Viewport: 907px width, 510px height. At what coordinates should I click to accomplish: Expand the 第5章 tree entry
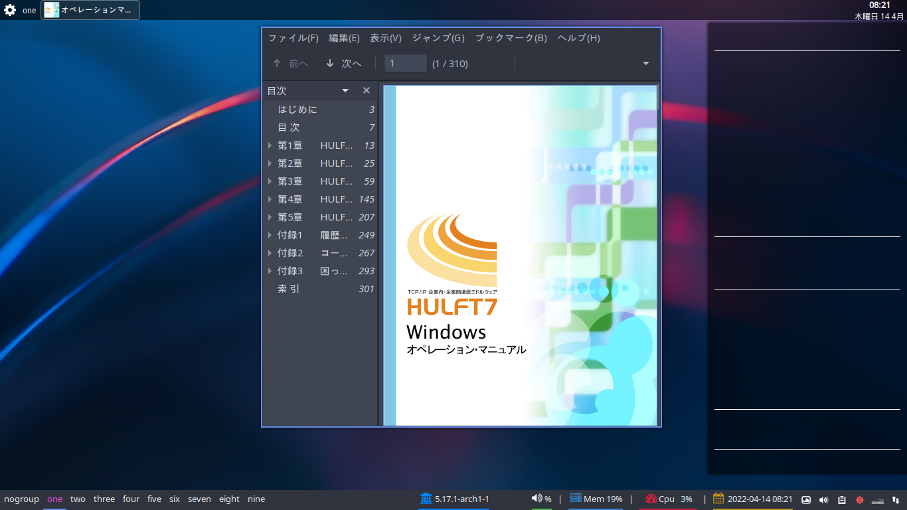(x=270, y=217)
